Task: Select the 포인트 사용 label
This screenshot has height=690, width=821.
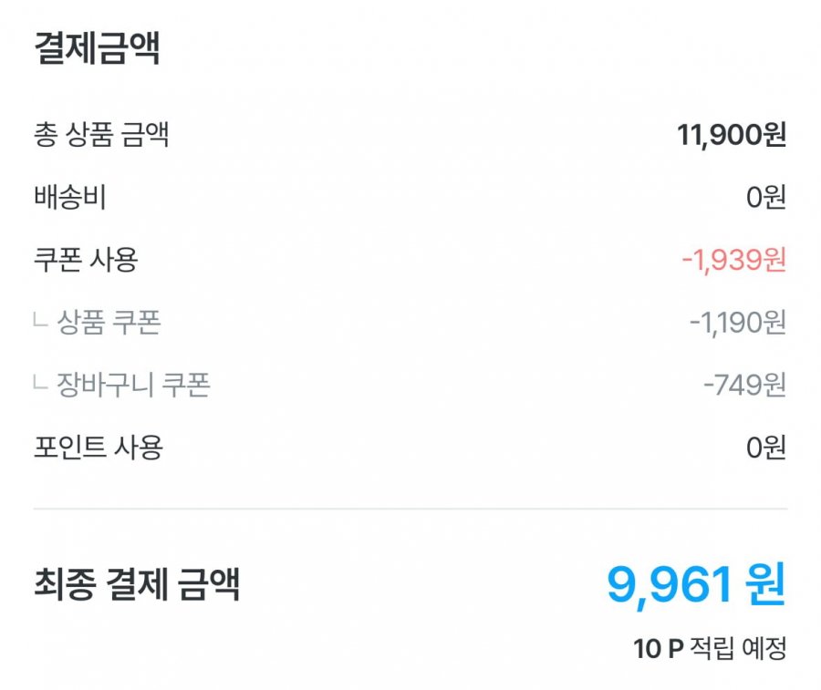Action: pyautogui.click(x=98, y=448)
